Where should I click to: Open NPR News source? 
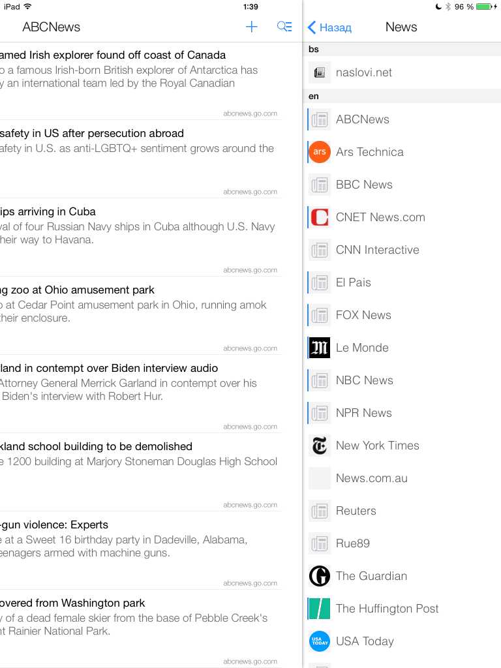coord(402,413)
